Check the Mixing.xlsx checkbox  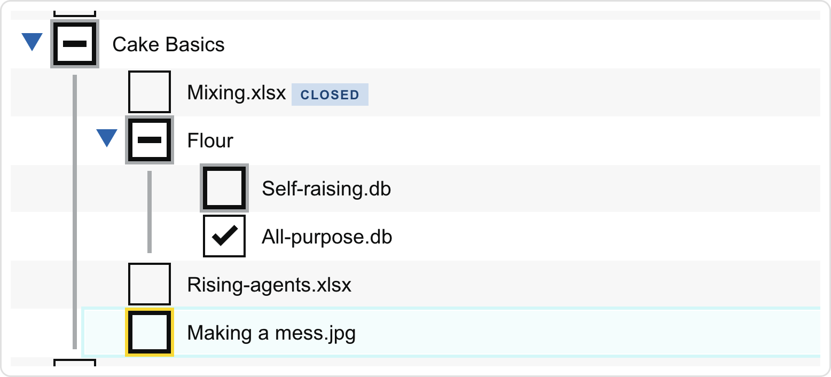(x=150, y=92)
